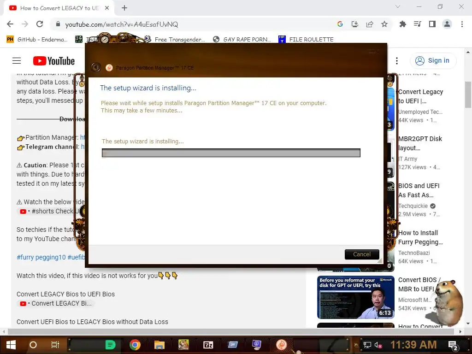Screen dimensions: 472x354
Task: Bookmark this tab with star icon
Action: (x=384, y=24)
